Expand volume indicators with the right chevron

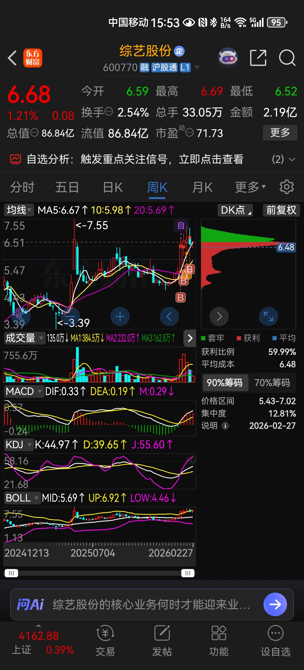pyautogui.click(x=190, y=338)
